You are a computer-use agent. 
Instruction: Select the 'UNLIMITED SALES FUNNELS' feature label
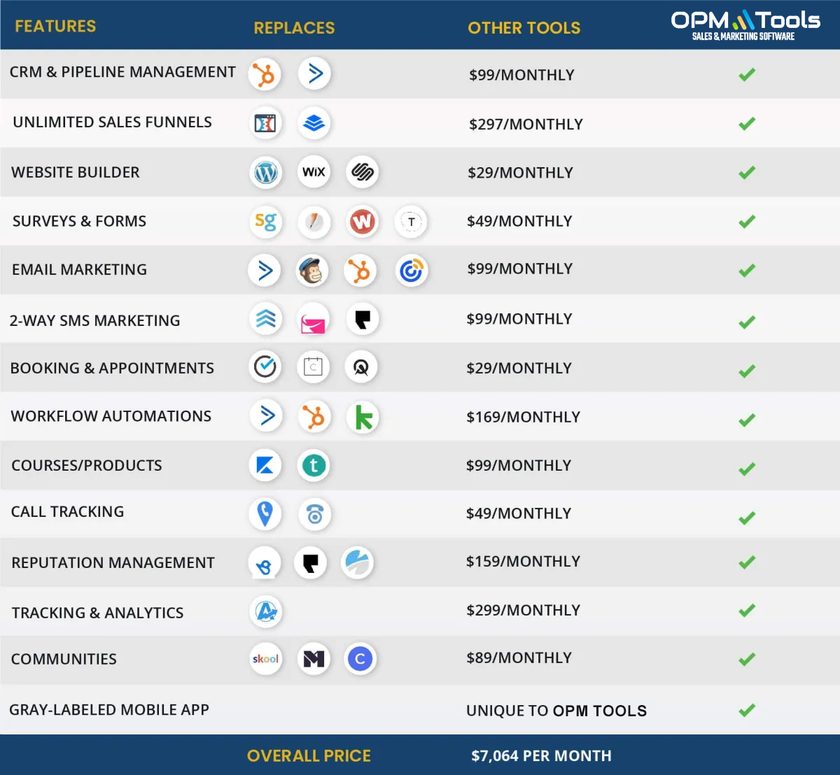point(112,122)
